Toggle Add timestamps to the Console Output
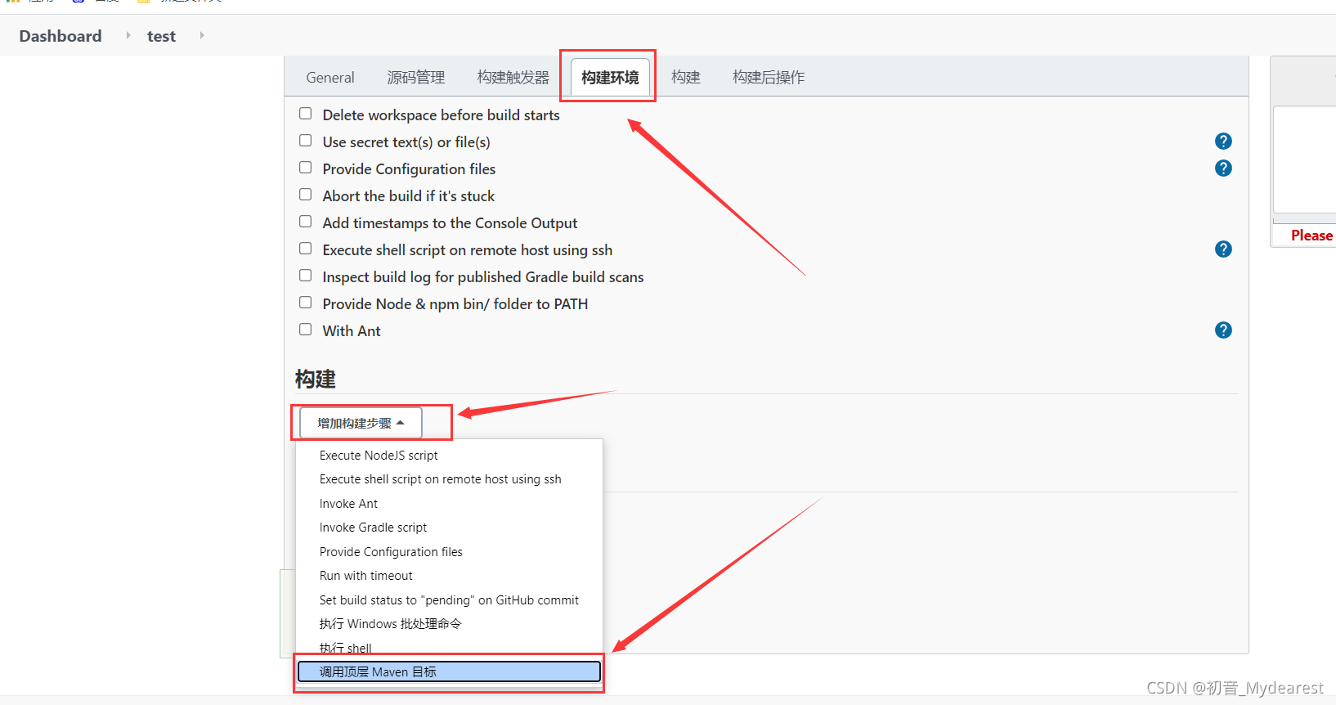1336x705 pixels. coord(306,222)
